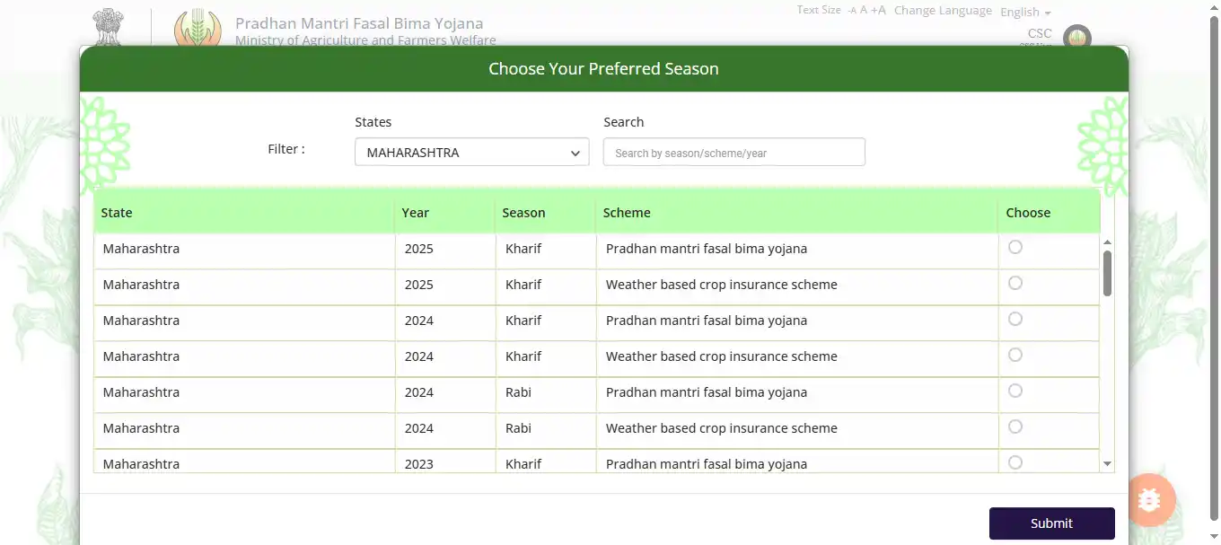The height and width of the screenshot is (545, 1221).
Task: Click the Submit button
Action: click(1052, 523)
